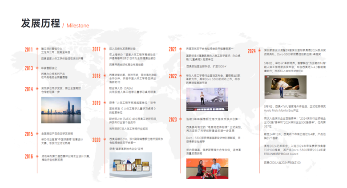The height and width of the screenshot is (188, 347).
Task: Click the stage presentation photo under 2022
Action: click(207, 99)
